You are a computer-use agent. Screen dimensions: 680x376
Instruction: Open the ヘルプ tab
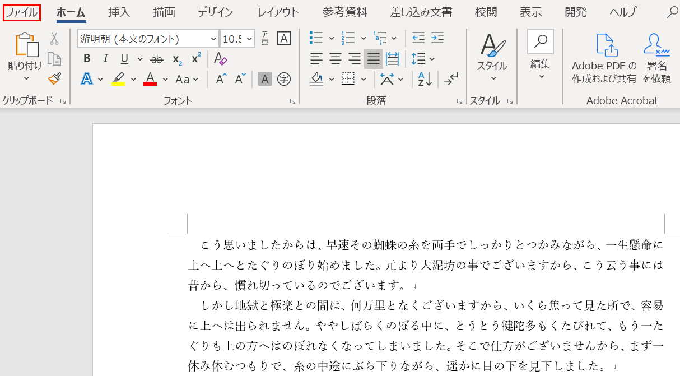623,12
